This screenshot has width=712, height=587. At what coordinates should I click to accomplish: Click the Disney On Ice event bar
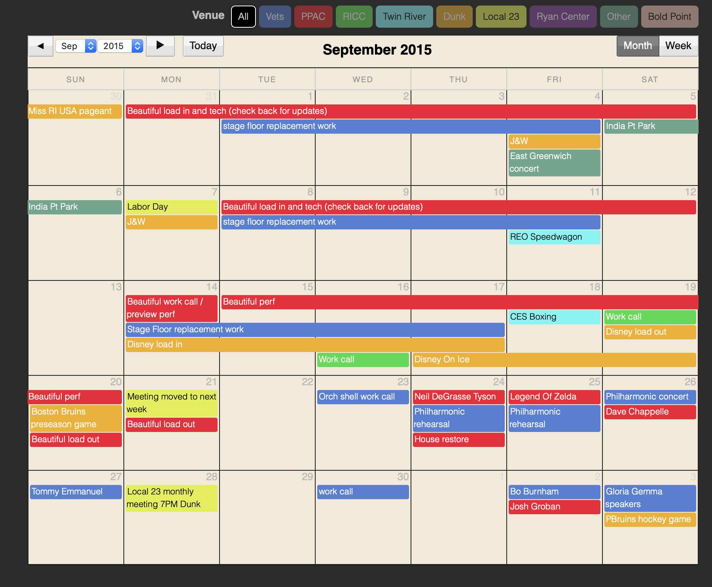click(x=554, y=360)
